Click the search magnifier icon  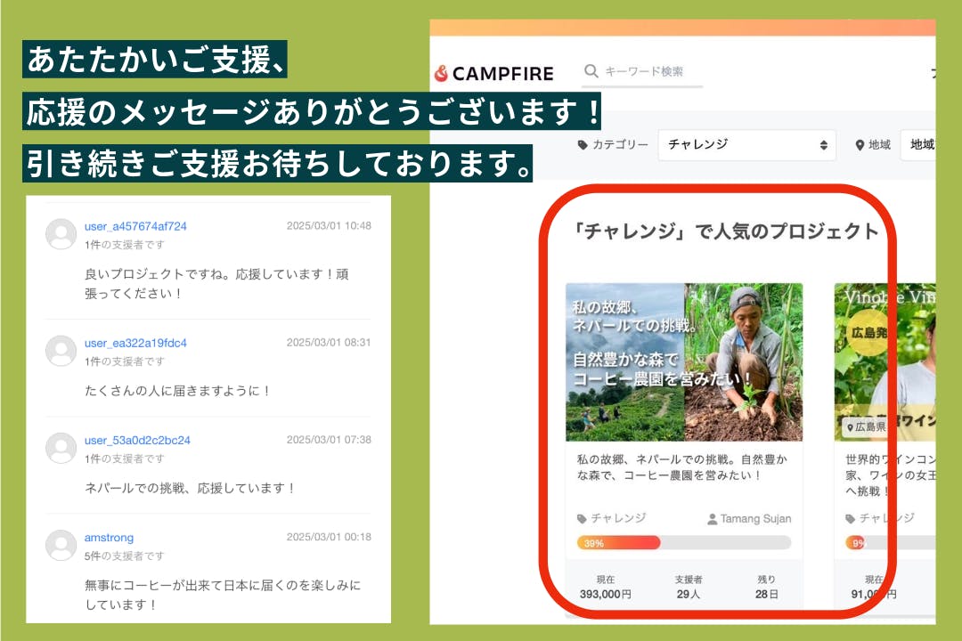591,71
